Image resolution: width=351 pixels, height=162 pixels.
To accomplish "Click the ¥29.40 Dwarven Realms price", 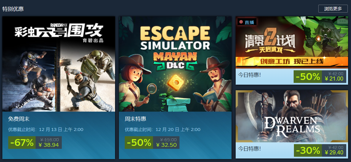I will click(x=334, y=152).
